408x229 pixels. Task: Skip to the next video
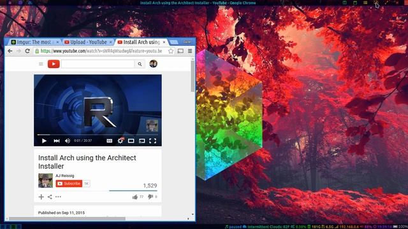(x=57, y=141)
